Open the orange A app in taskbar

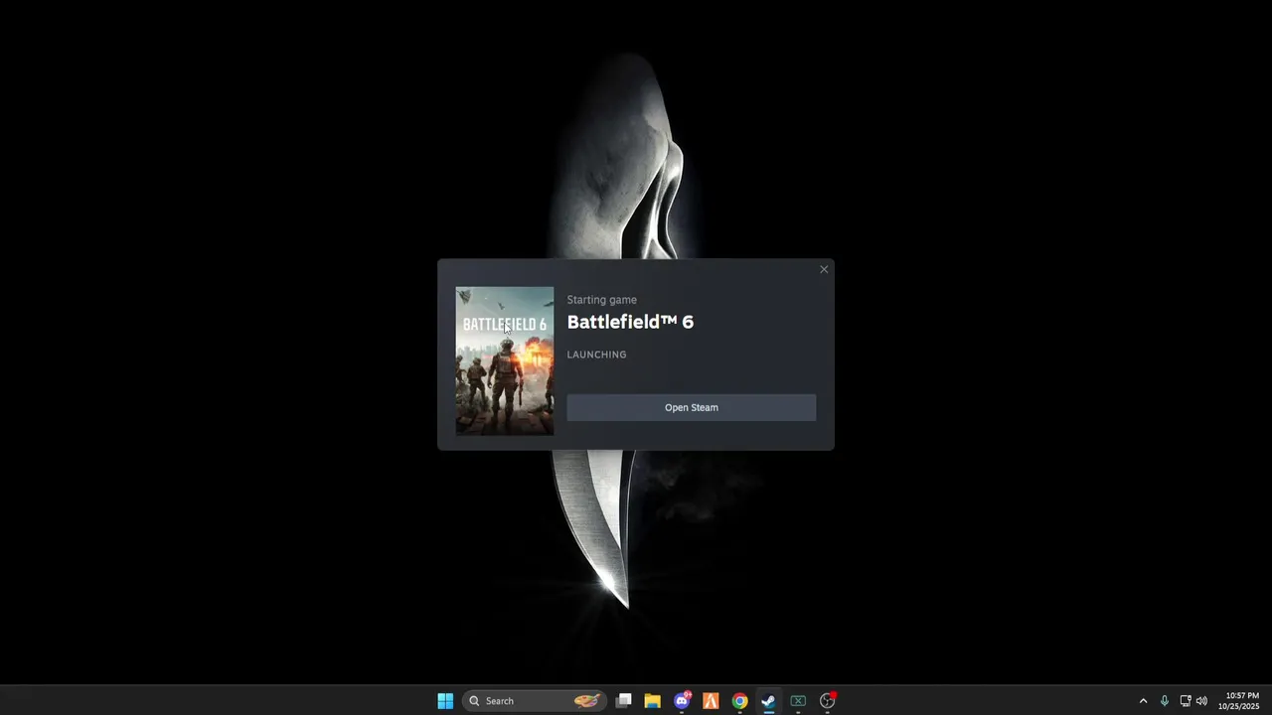click(711, 701)
